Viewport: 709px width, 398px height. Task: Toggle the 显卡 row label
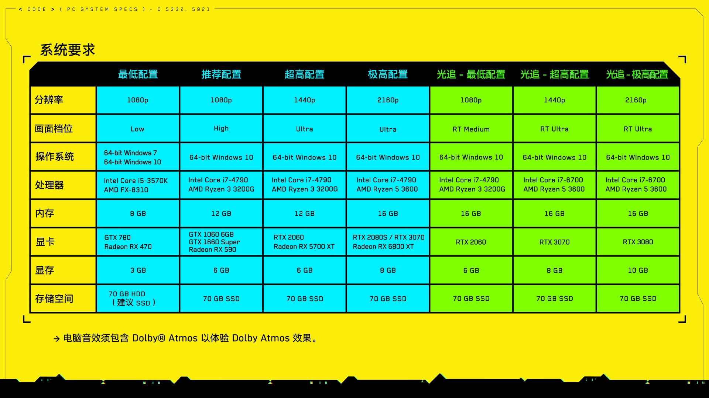(x=64, y=241)
